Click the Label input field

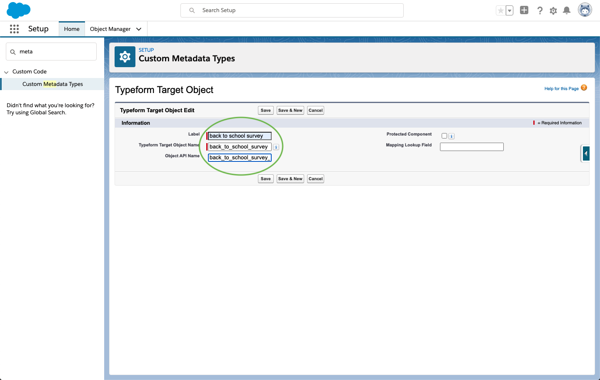click(x=240, y=136)
